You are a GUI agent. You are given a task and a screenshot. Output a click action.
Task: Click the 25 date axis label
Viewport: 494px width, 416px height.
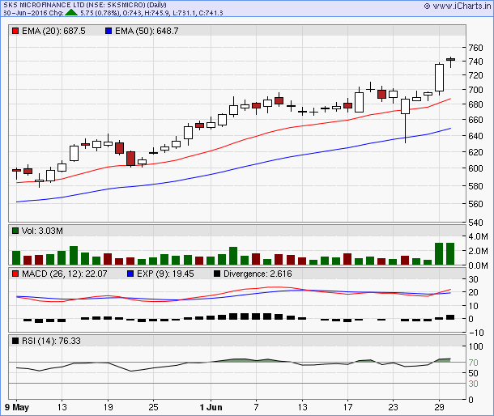(x=153, y=407)
